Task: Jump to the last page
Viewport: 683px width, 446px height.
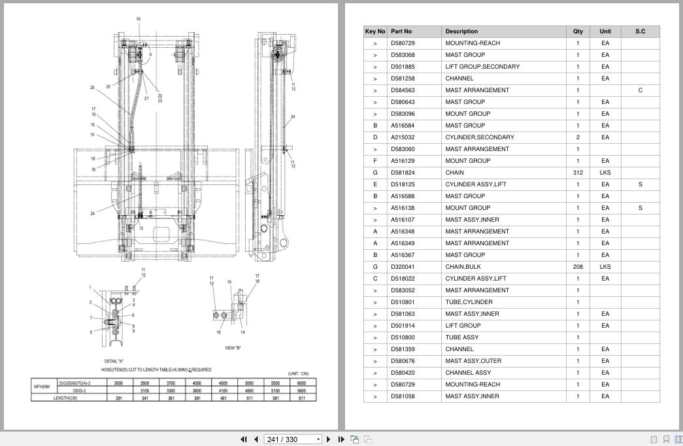Action: coord(341,439)
